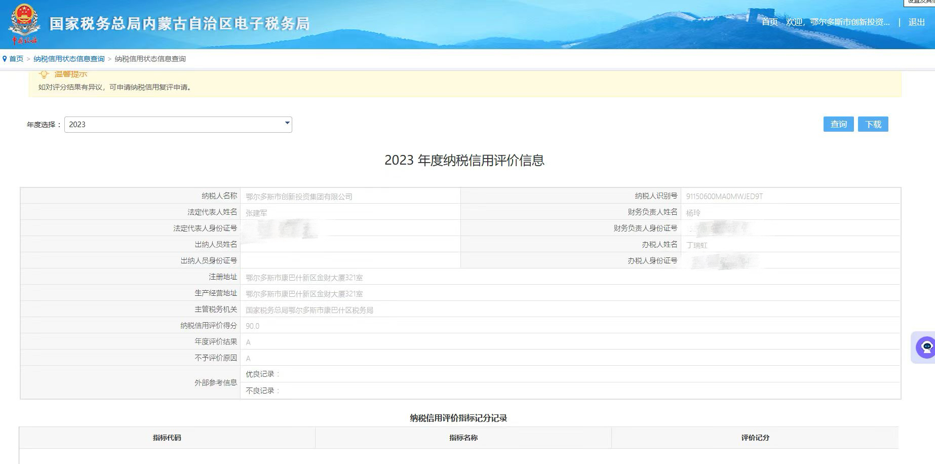The width and height of the screenshot is (935, 464).
Task: Click 退出 to log out
Action: tap(916, 22)
